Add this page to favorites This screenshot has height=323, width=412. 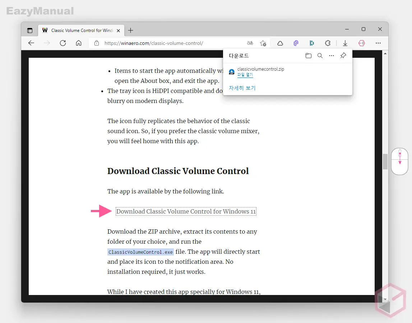[x=263, y=43]
